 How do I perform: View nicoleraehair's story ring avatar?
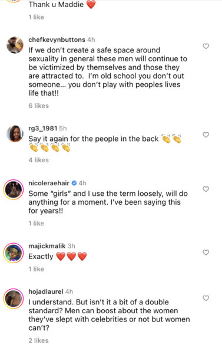(14, 189)
